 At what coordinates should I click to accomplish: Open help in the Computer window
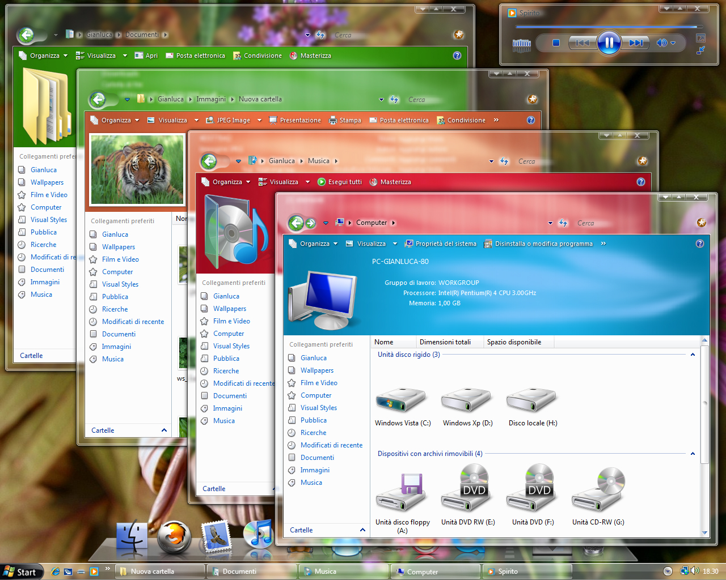pos(700,244)
